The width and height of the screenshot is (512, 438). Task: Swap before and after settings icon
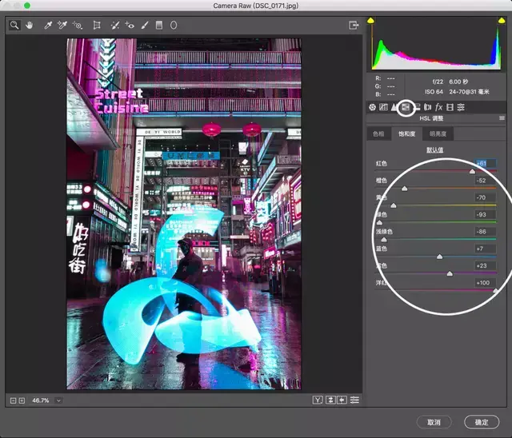tap(330, 400)
